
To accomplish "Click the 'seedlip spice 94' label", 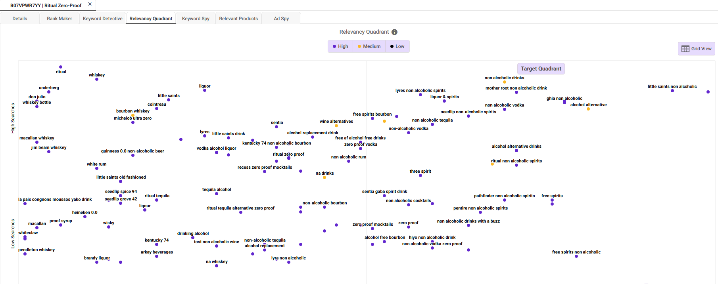I will click(x=121, y=191).
